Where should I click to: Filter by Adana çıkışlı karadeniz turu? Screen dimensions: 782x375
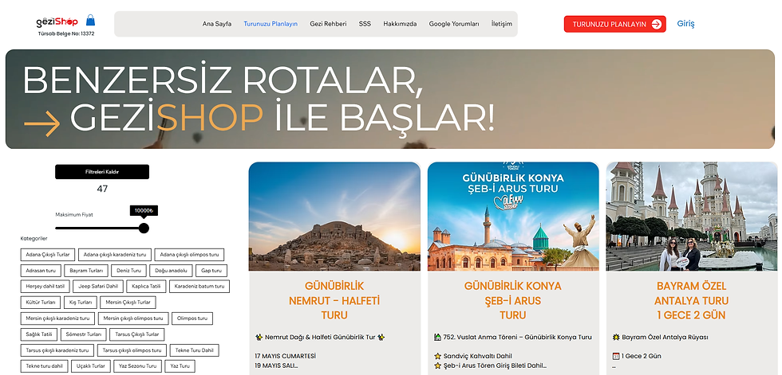point(115,255)
